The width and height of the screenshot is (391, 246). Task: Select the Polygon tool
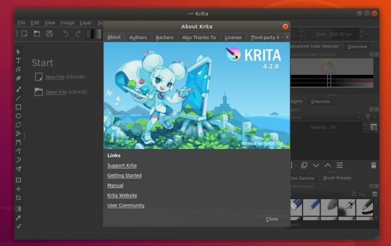[x=18, y=124]
